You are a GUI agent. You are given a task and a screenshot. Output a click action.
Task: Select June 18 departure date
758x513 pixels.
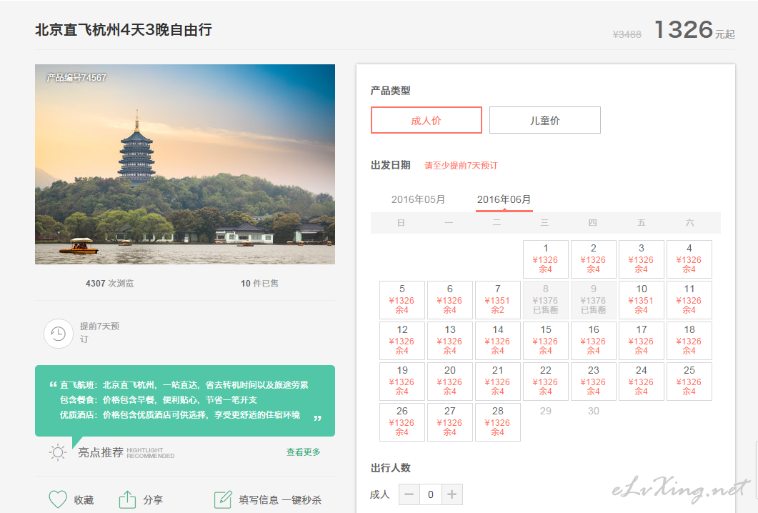[x=689, y=340]
